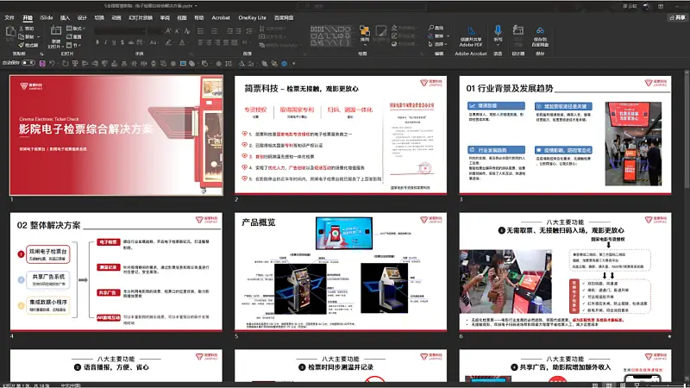Click the Reset slide button
This screenshot has width=690, height=388.
tap(74, 36)
